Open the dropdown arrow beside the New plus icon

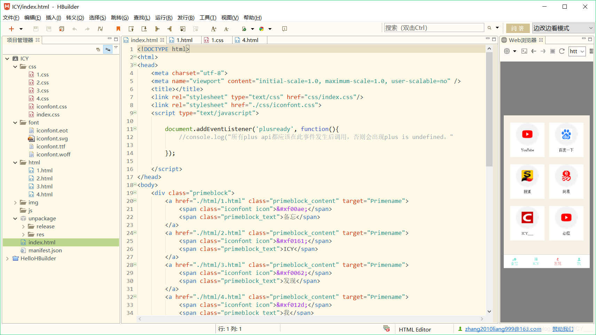coord(21,29)
